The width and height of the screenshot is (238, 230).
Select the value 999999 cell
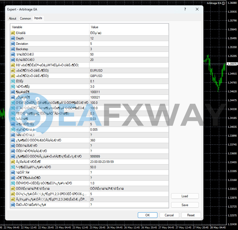tap(129, 156)
